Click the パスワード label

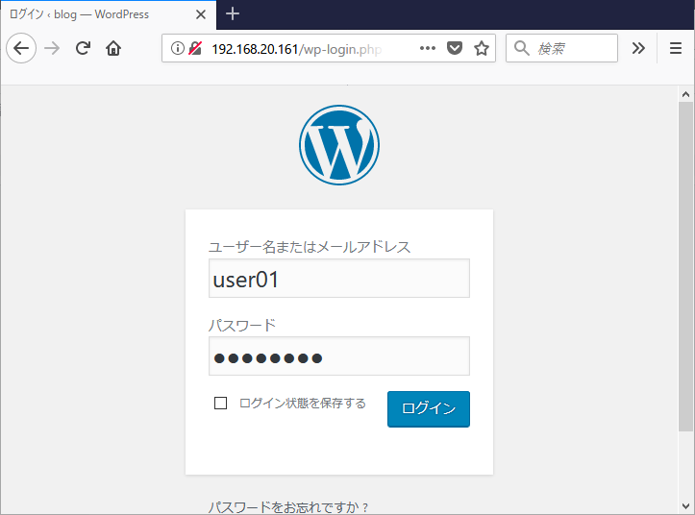coord(242,326)
